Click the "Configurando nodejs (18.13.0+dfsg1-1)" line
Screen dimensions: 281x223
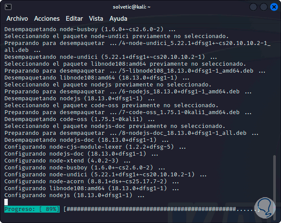(73, 195)
